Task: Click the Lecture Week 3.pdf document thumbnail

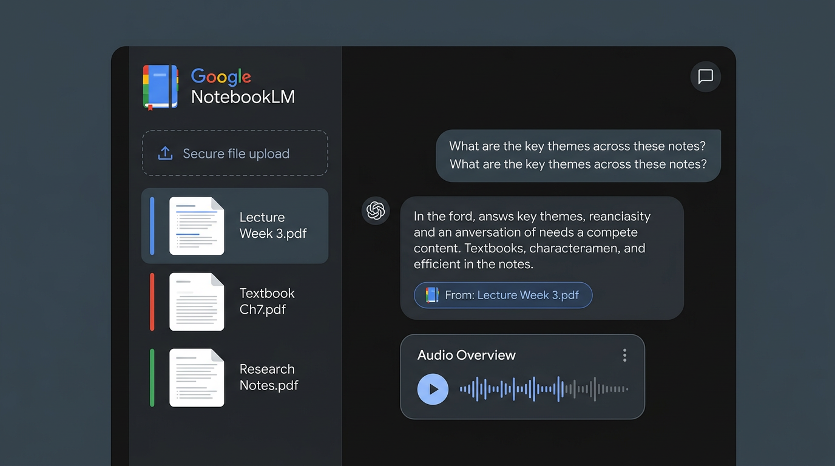Action: (x=197, y=226)
